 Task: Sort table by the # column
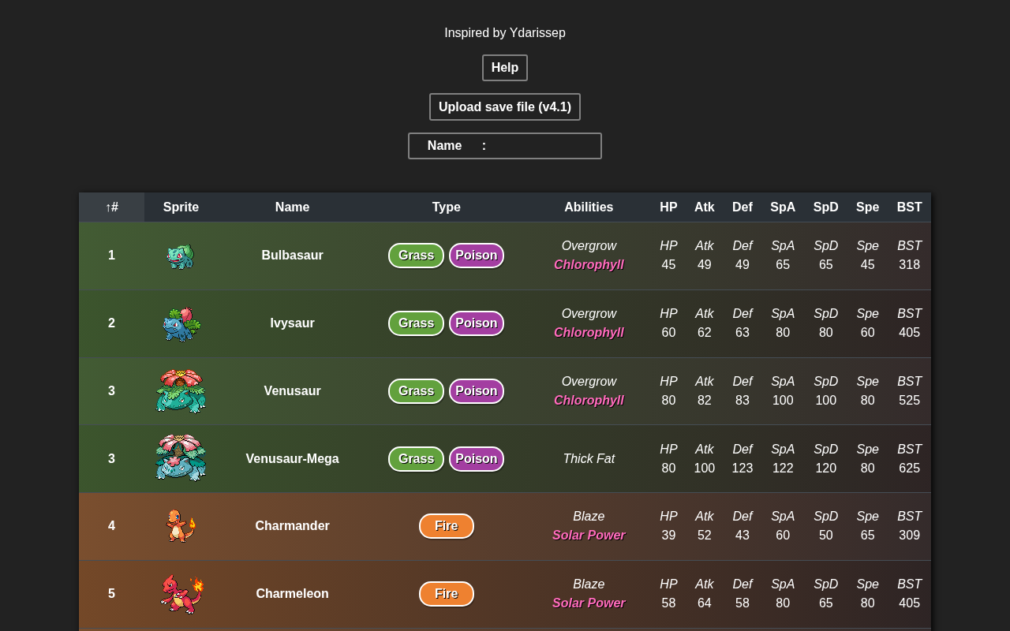tap(111, 207)
